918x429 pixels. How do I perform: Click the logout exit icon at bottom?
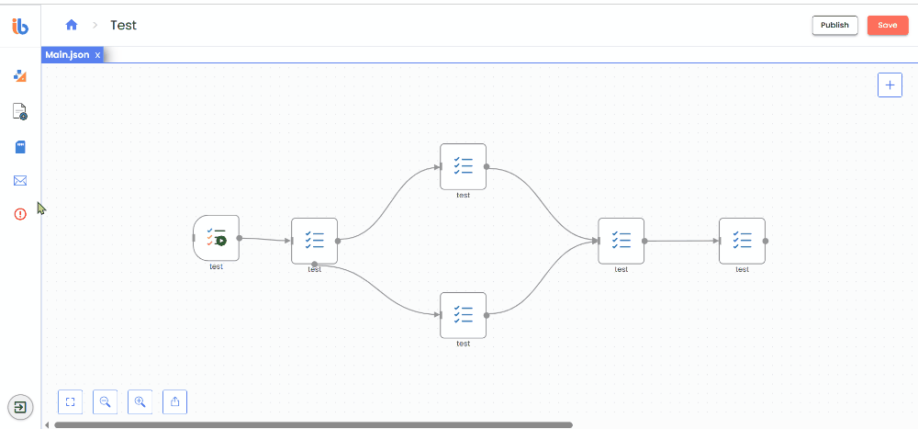(20, 407)
